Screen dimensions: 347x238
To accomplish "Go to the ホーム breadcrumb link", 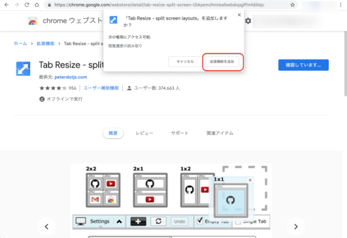I will [x=20, y=44].
